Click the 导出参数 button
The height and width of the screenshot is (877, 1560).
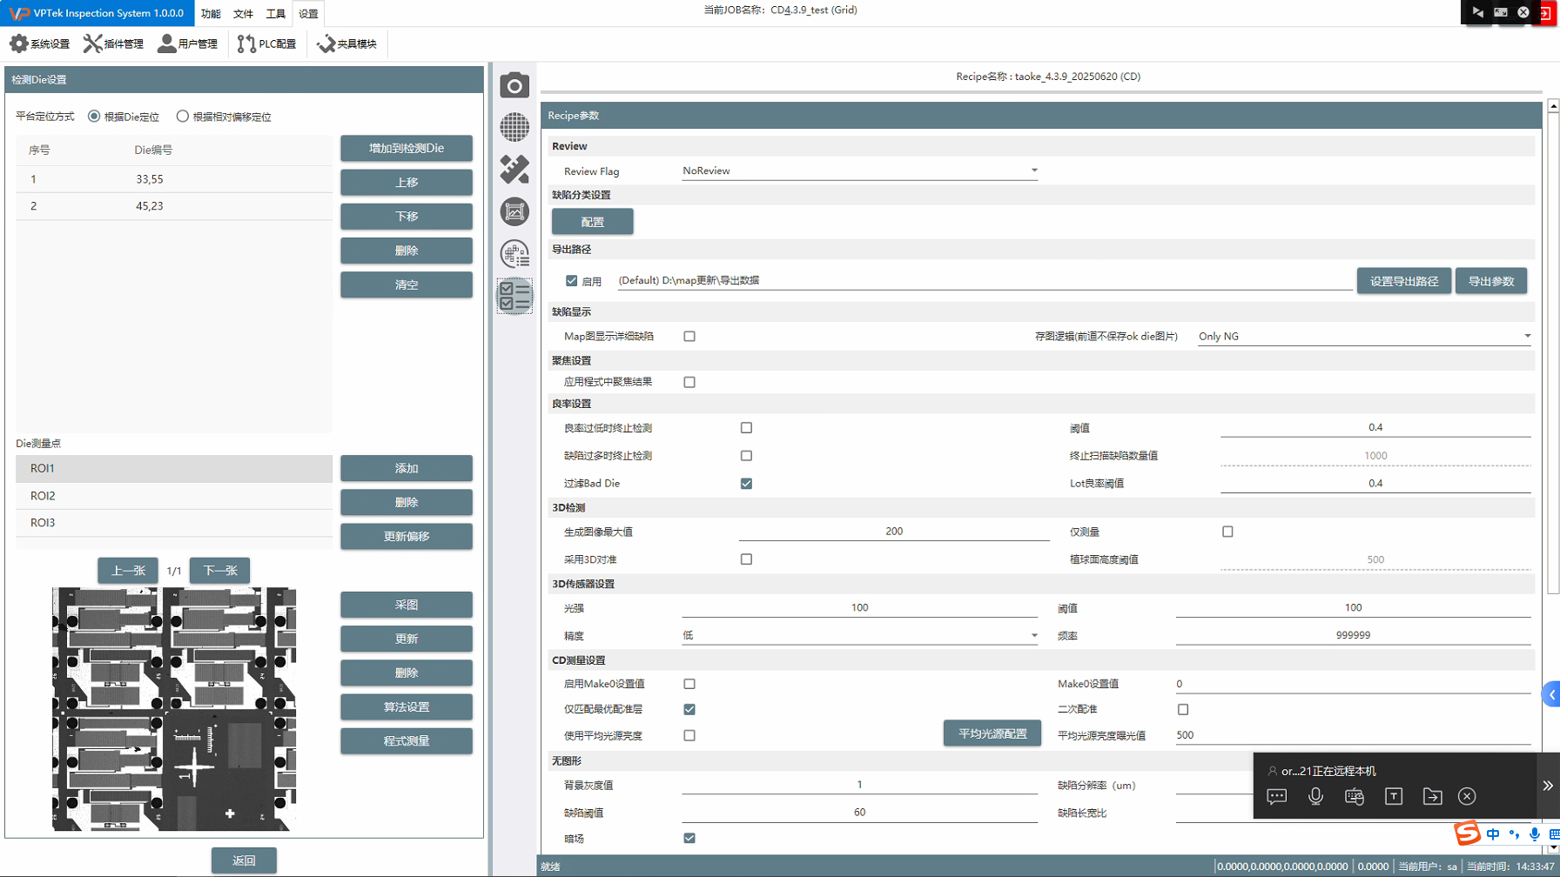coord(1490,281)
